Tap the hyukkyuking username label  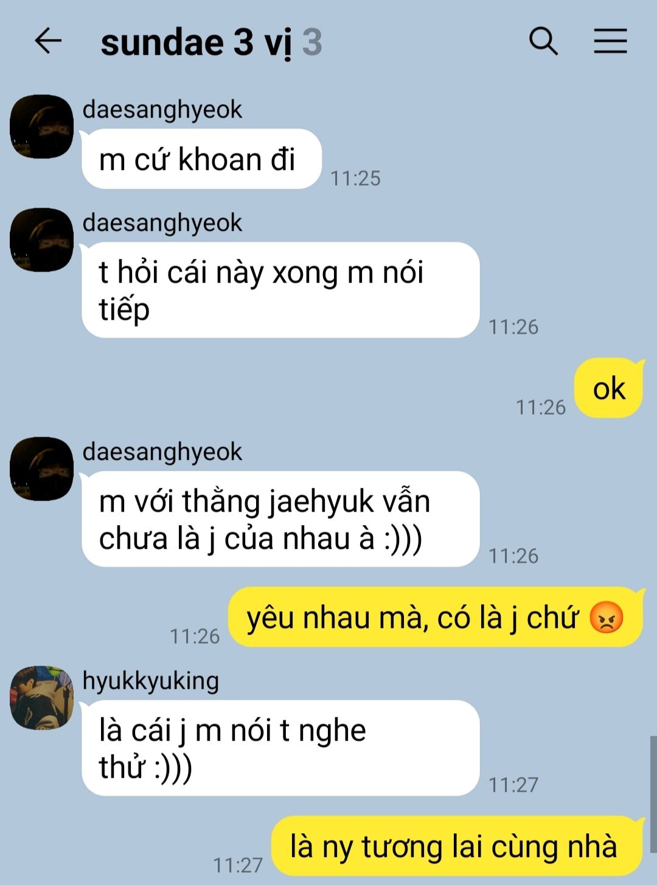click(151, 681)
